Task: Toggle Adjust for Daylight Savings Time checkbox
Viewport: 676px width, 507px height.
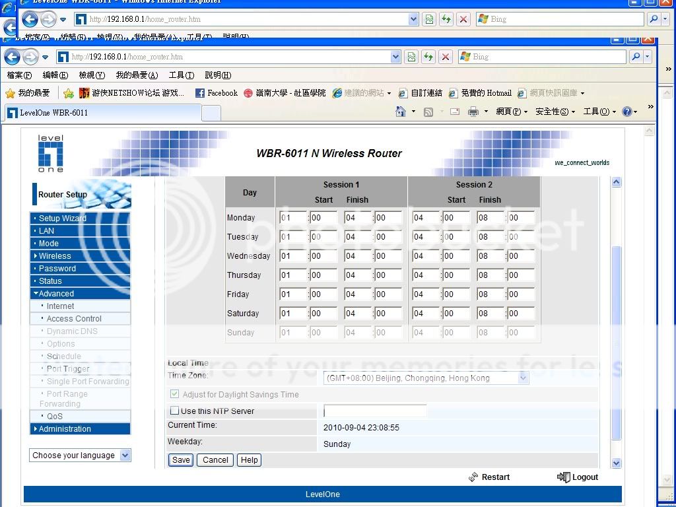Action: click(175, 395)
